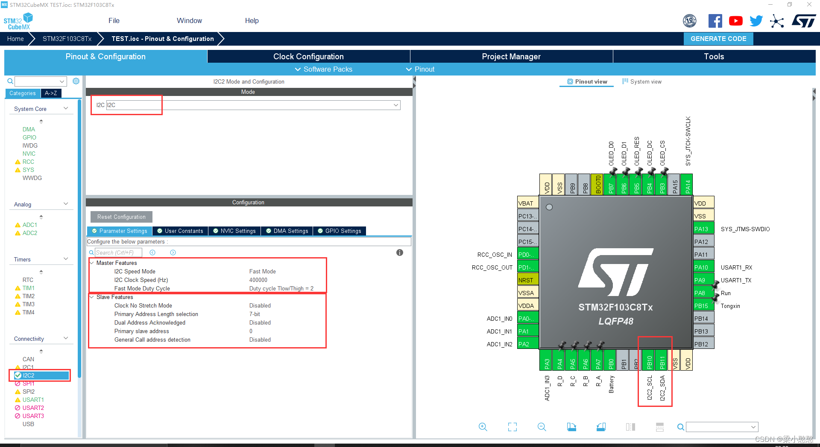Click the ST logo in header
This screenshot has width=820, height=447.
[804, 21]
